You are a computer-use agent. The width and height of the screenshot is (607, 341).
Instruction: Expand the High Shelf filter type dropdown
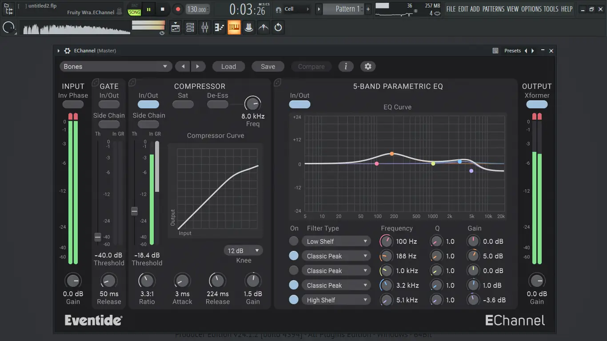click(x=336, y=300)
